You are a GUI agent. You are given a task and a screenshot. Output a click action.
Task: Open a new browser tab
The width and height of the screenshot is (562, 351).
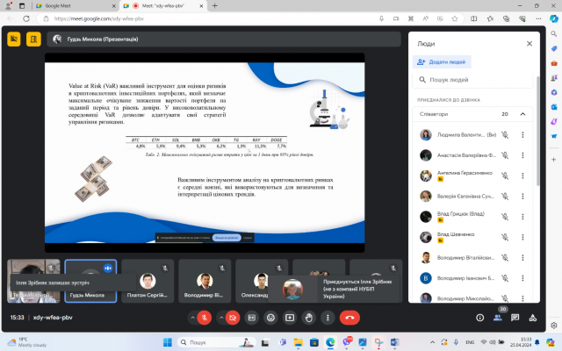[214, 6]
